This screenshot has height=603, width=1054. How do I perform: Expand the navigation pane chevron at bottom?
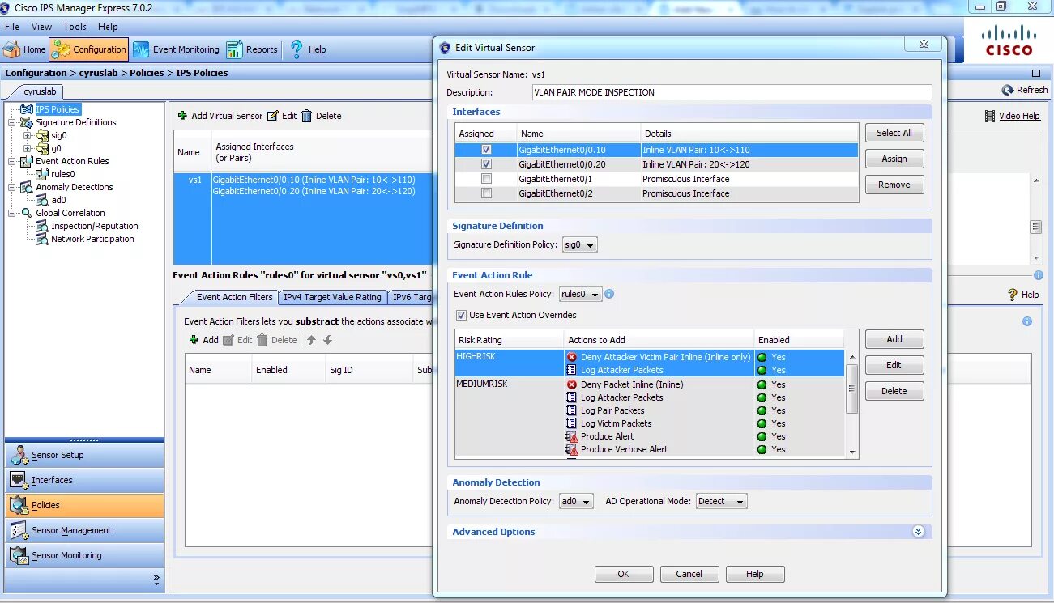click(x=156, y=580)
